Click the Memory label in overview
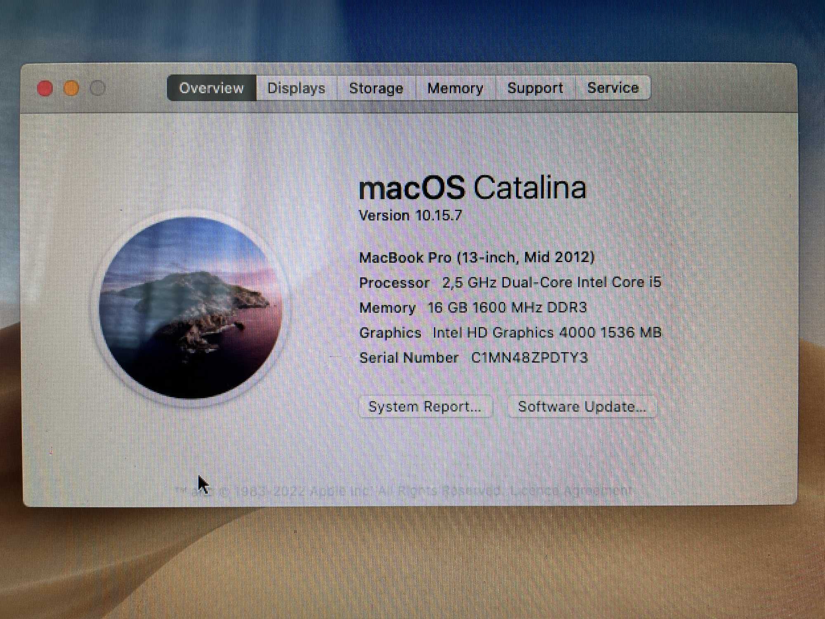This screenshot has height=619, width=825. (387, 308)
